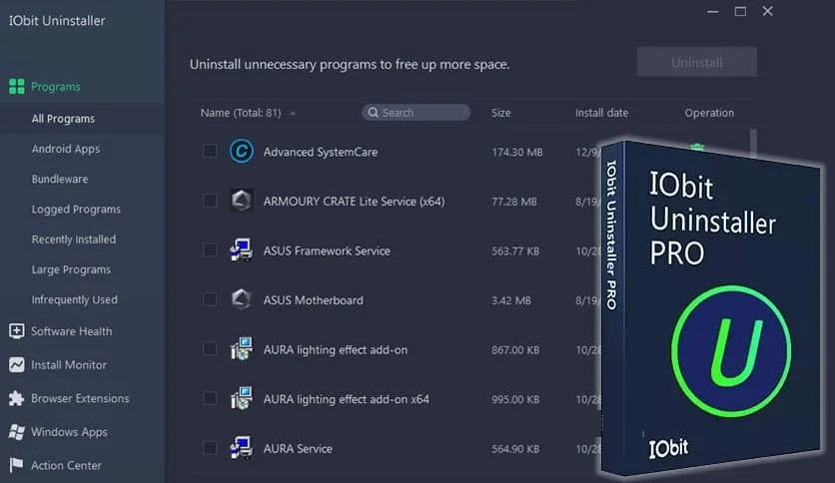Image resolution: width=835 pixels, height=483 pixels.
Task: Click the 3.42 MB size value
Action: (511, 300)
